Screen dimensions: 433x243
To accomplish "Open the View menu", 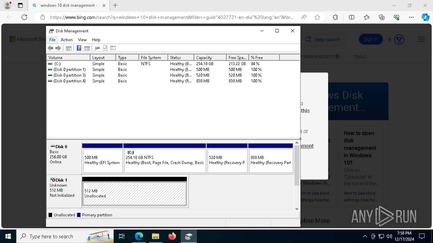I will coord(82,40).
